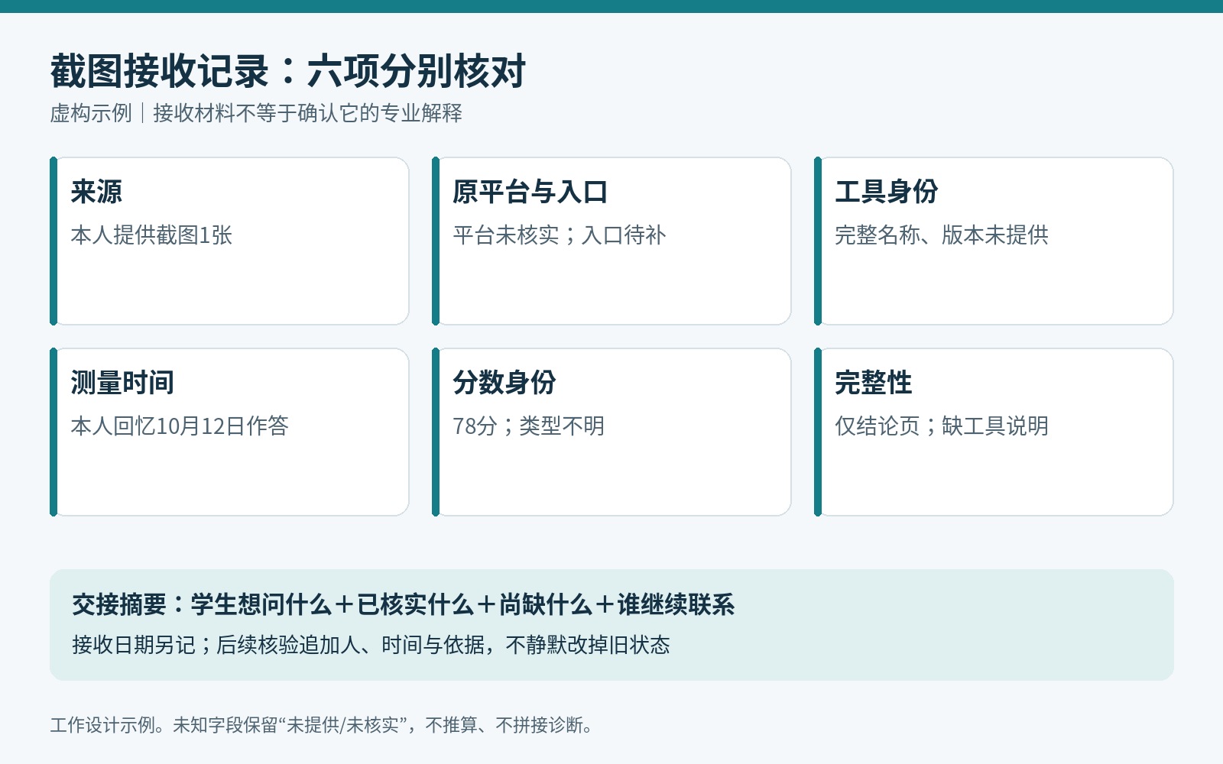Image resolution: width=1223 pixels, height=764 pixels.
Task: Select the 原平台与入口 card heading
Action: (x=530, y=192)
